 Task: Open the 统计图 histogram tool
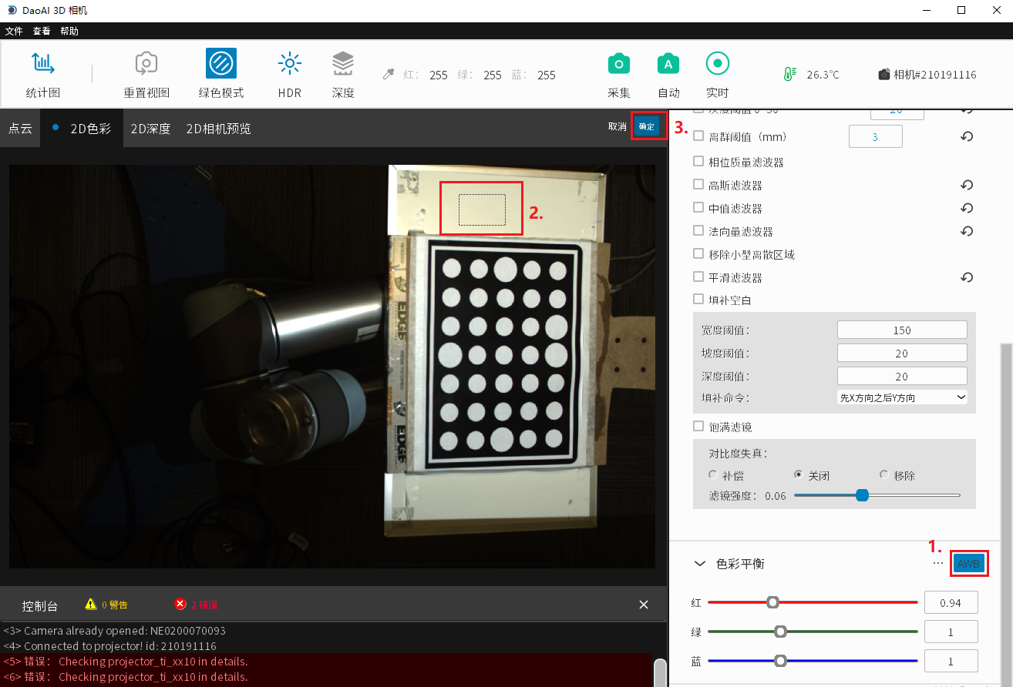(42, 64)
